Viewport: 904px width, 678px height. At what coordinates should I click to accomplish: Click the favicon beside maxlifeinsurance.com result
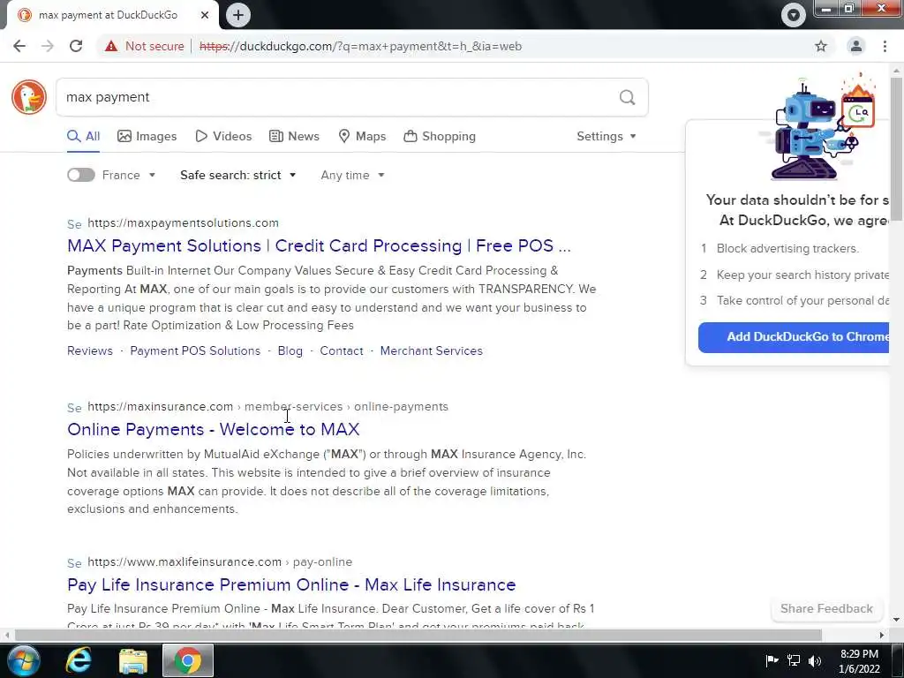(74, 562)
